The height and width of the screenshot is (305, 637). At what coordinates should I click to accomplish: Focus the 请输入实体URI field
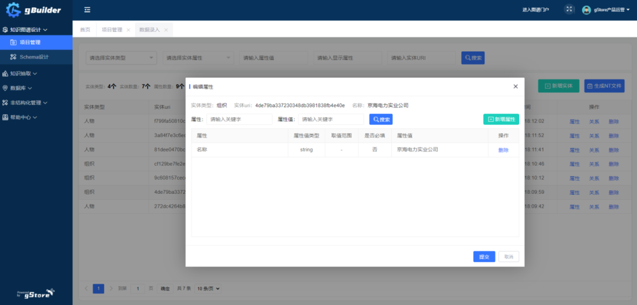point(421,58)
